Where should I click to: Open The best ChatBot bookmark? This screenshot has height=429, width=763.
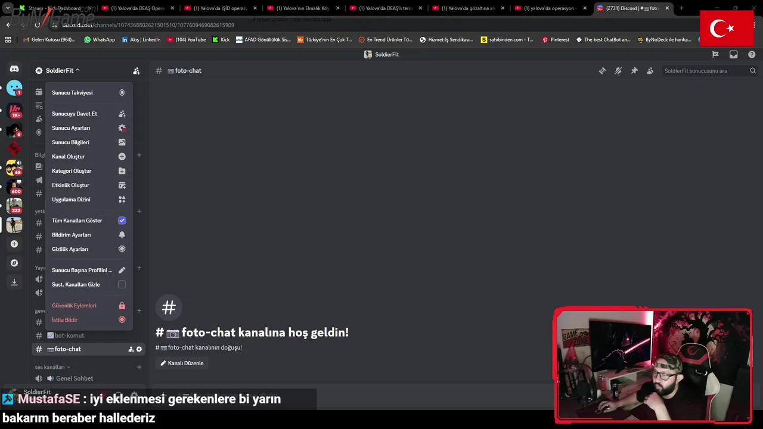click(x=603, y=39)
